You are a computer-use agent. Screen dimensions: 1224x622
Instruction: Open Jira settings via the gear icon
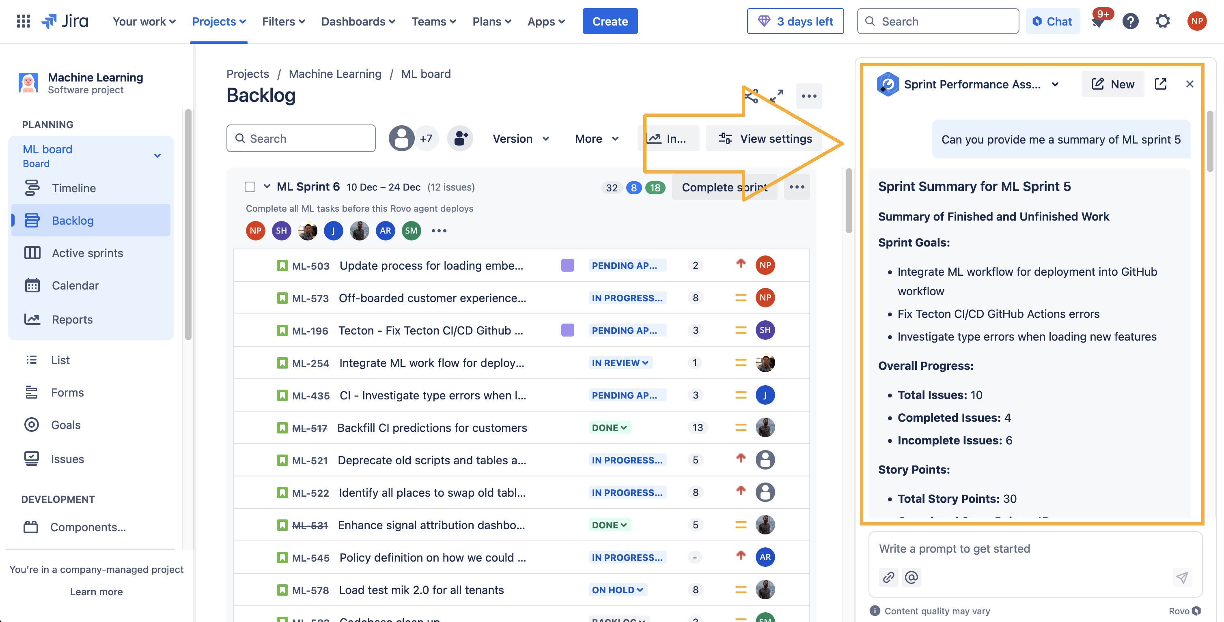click(x=1163, y=21)
